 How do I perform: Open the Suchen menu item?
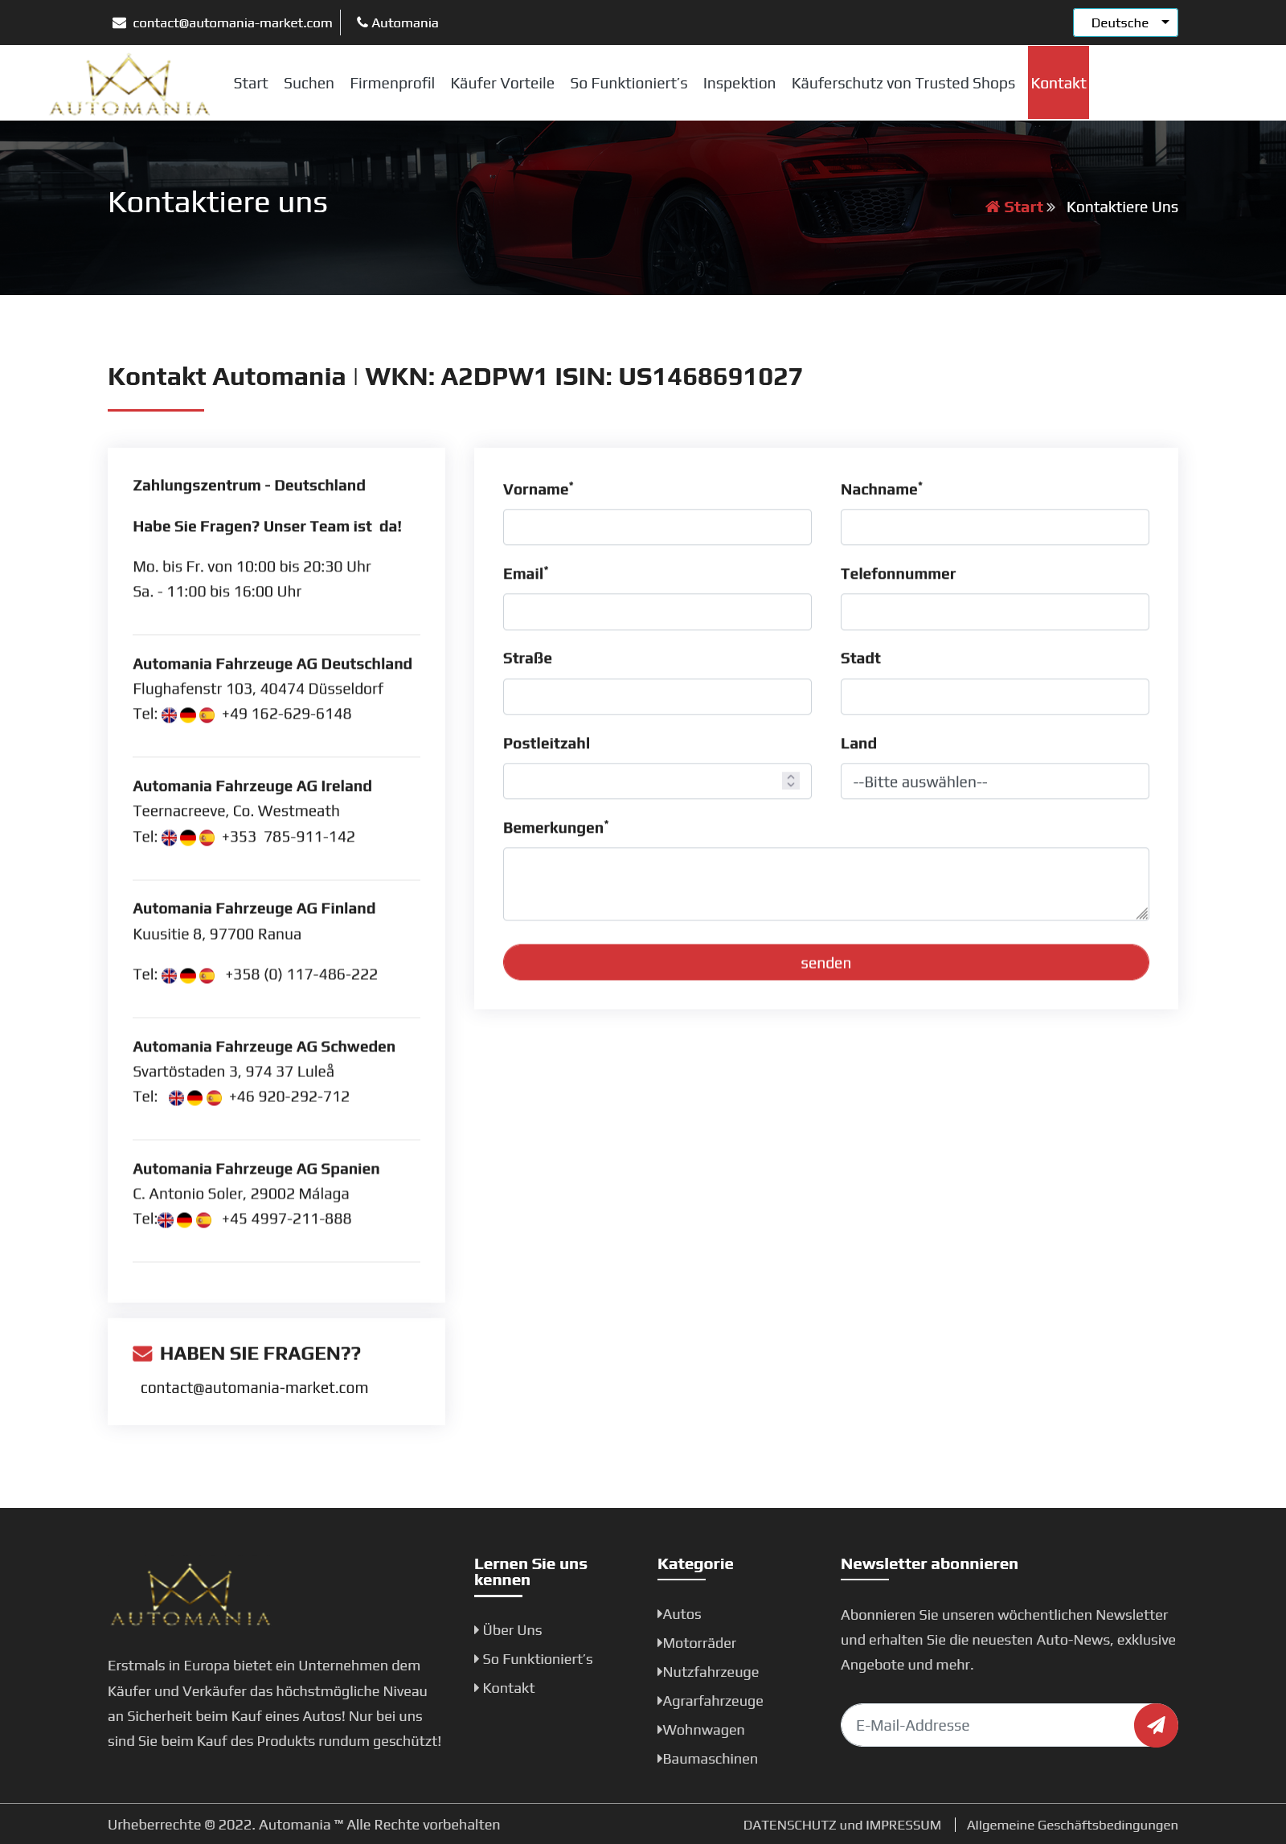pos(309,83)
